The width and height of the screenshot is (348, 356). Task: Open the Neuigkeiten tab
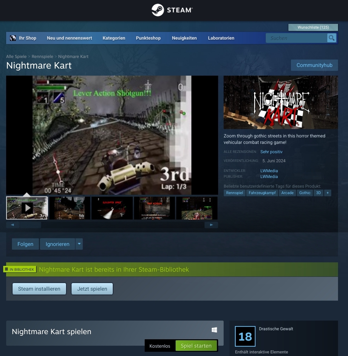click(184, 38)
